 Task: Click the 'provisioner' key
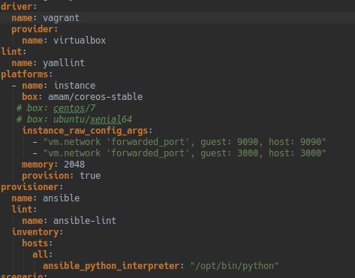[30, 187]
